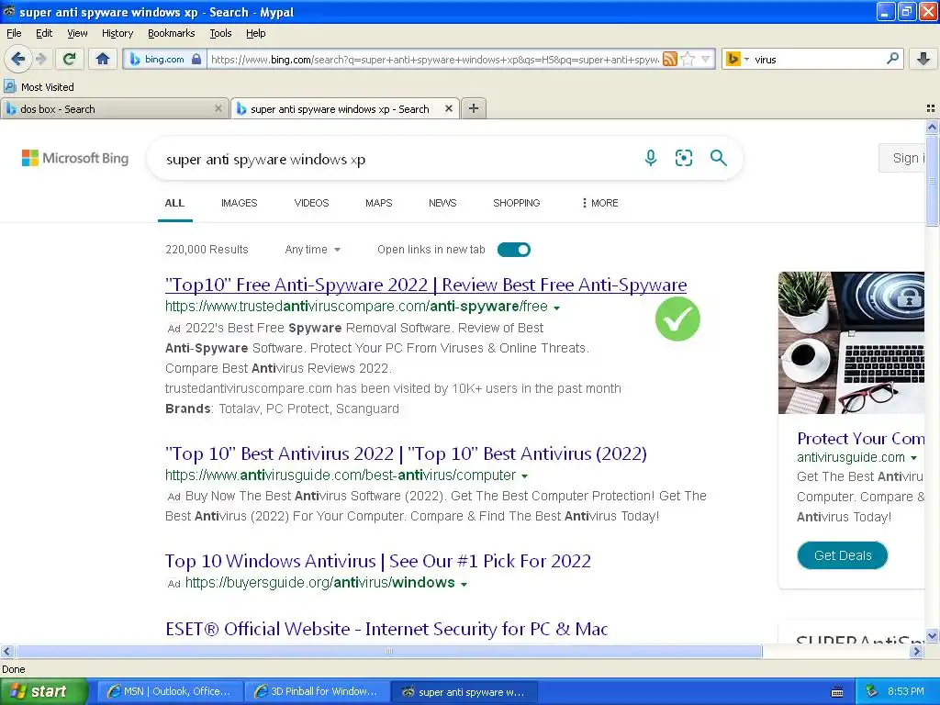Switch to the IMAGES tab
The width and height of the screenshot is (940, 705).
240,203
